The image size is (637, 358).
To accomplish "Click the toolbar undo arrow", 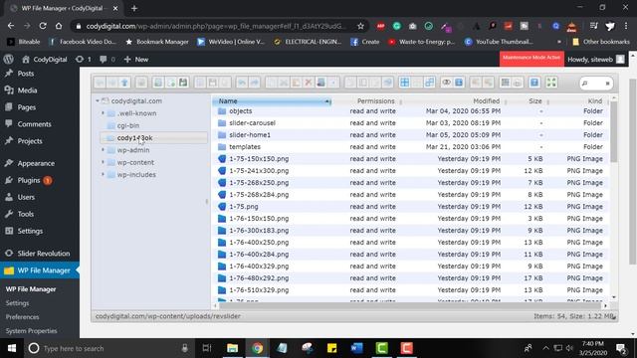I will (x=242, y=83).
